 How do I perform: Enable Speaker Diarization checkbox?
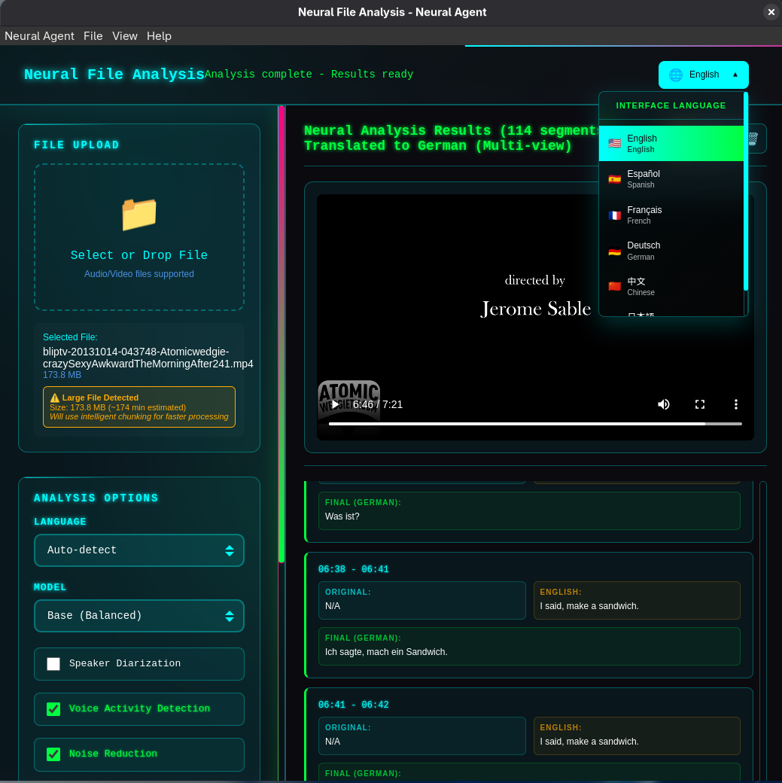[x=53, y=663]
